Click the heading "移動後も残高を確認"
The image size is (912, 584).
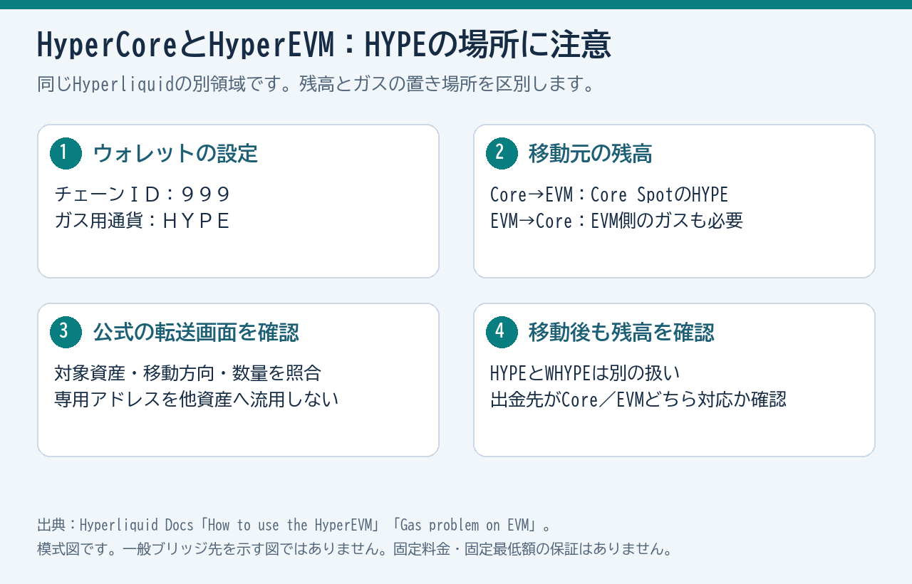tap(621, 332)
